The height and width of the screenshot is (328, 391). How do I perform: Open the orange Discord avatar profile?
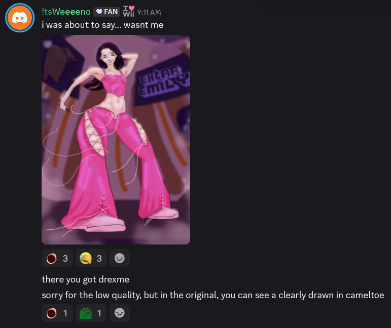[20, 18]
